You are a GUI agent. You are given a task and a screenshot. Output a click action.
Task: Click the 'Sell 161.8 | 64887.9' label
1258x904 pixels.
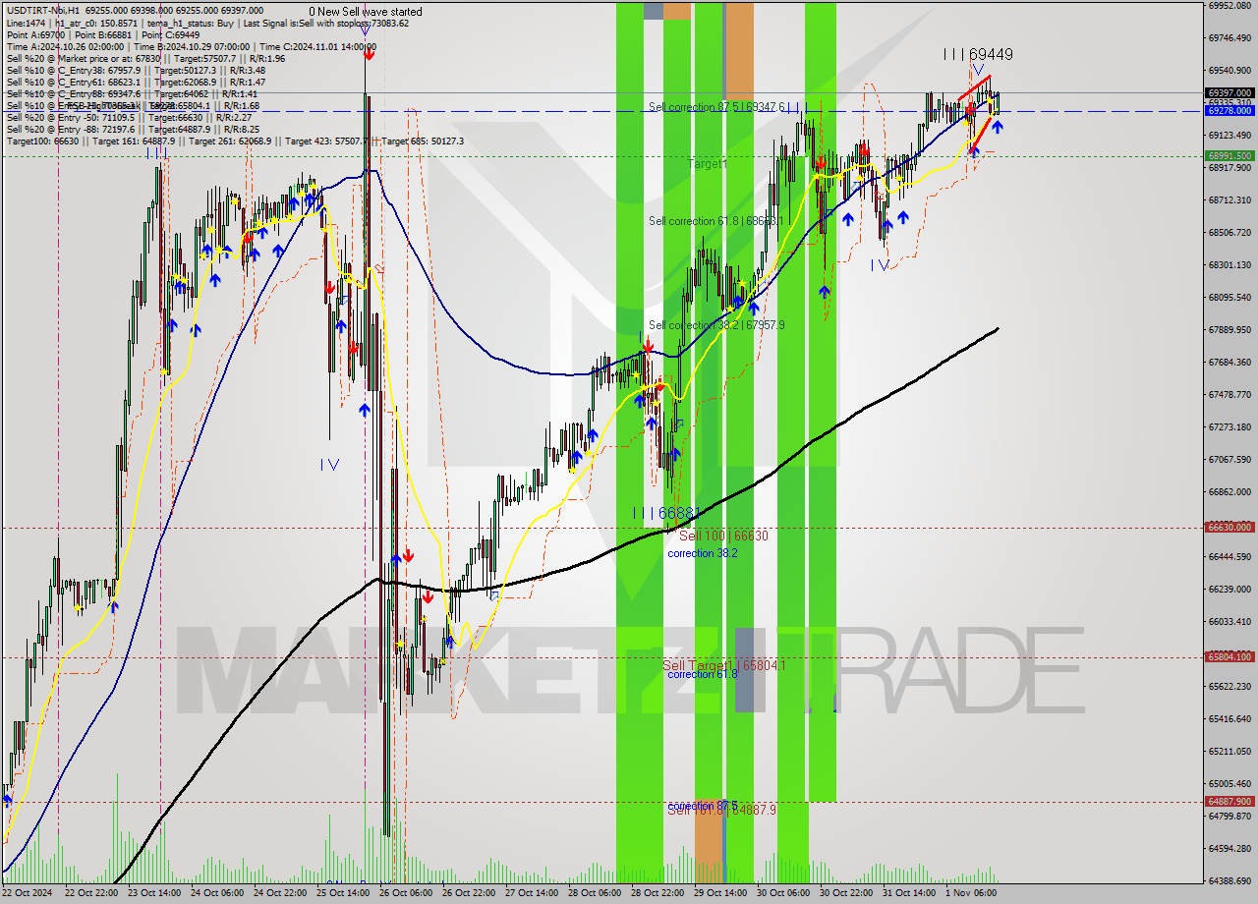click(x=721, y=810)
